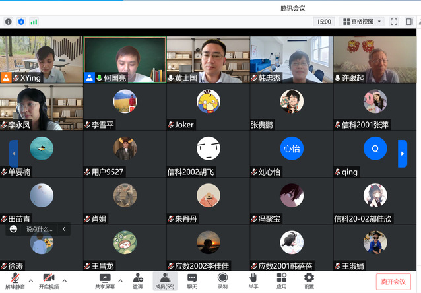Open the Invite (邀请) icon
The image size is (421, 293).
137,280
